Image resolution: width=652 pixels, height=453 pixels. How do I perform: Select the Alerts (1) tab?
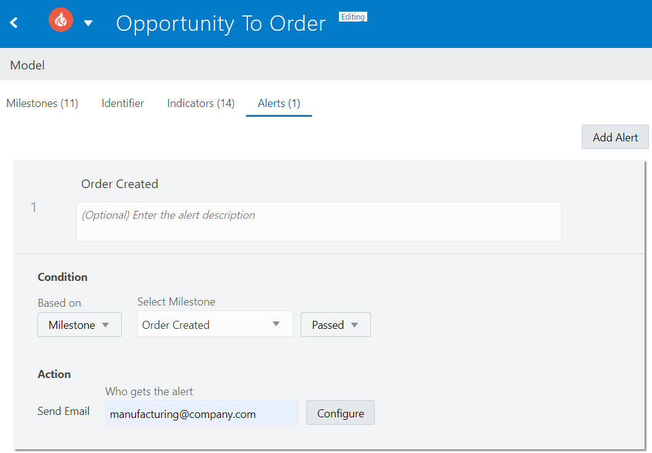(x=279, y=103)
